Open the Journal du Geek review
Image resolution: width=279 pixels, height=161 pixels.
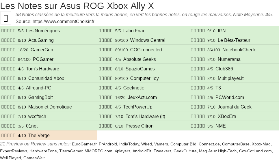235,107
